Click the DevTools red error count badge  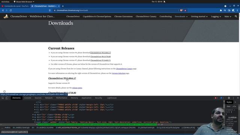pyautogui.click(x=216, y=98)
